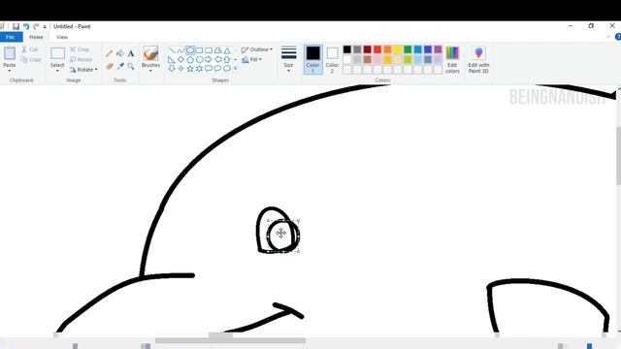Open the File menu

tap(11, 37)
